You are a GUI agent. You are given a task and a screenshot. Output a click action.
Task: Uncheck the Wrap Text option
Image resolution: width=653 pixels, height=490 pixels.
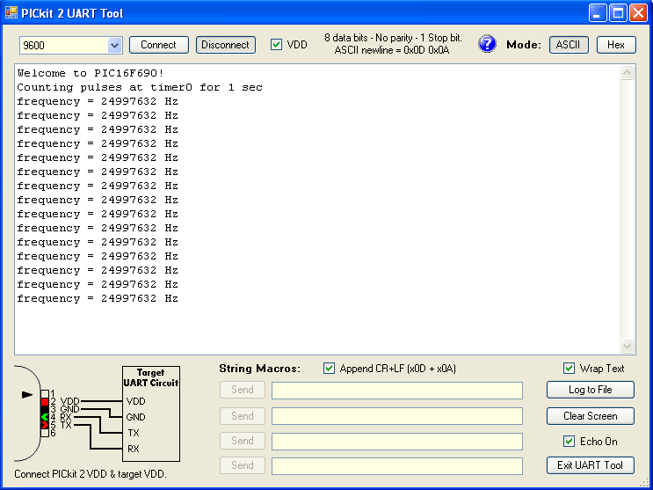(569, 369)
